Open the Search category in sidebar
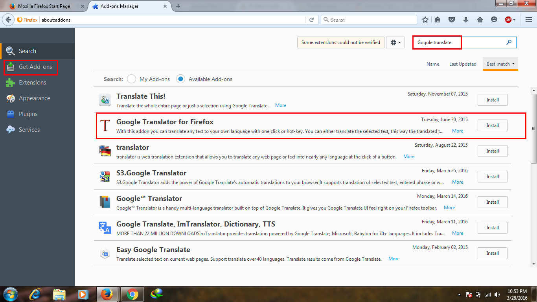The height and width of the screenshot is (302, 537). point(37,51)
